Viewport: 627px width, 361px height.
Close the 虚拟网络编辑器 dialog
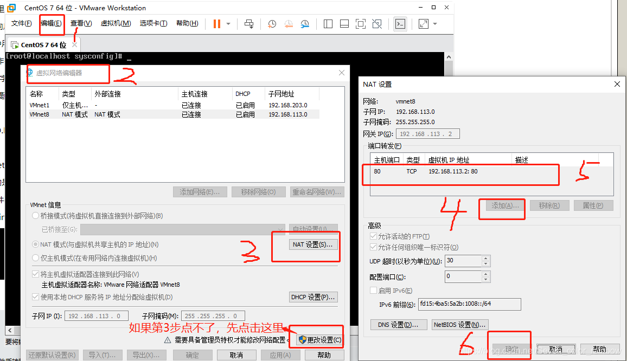click(342, 73)
